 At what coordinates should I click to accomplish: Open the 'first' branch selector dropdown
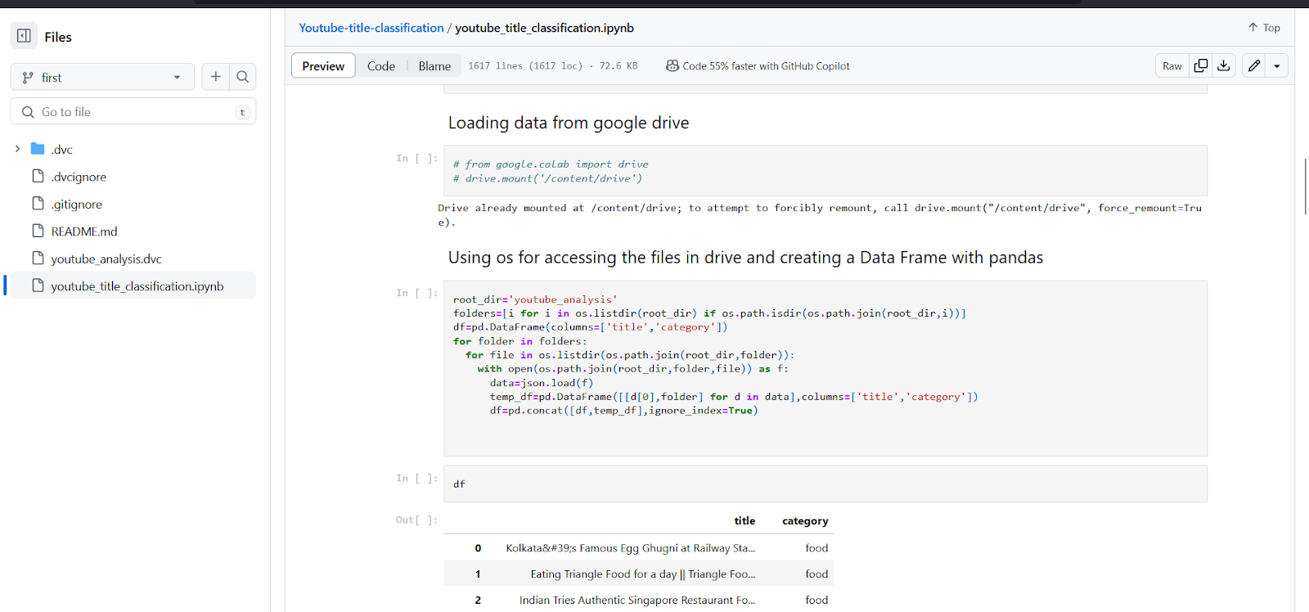point(102,77)
